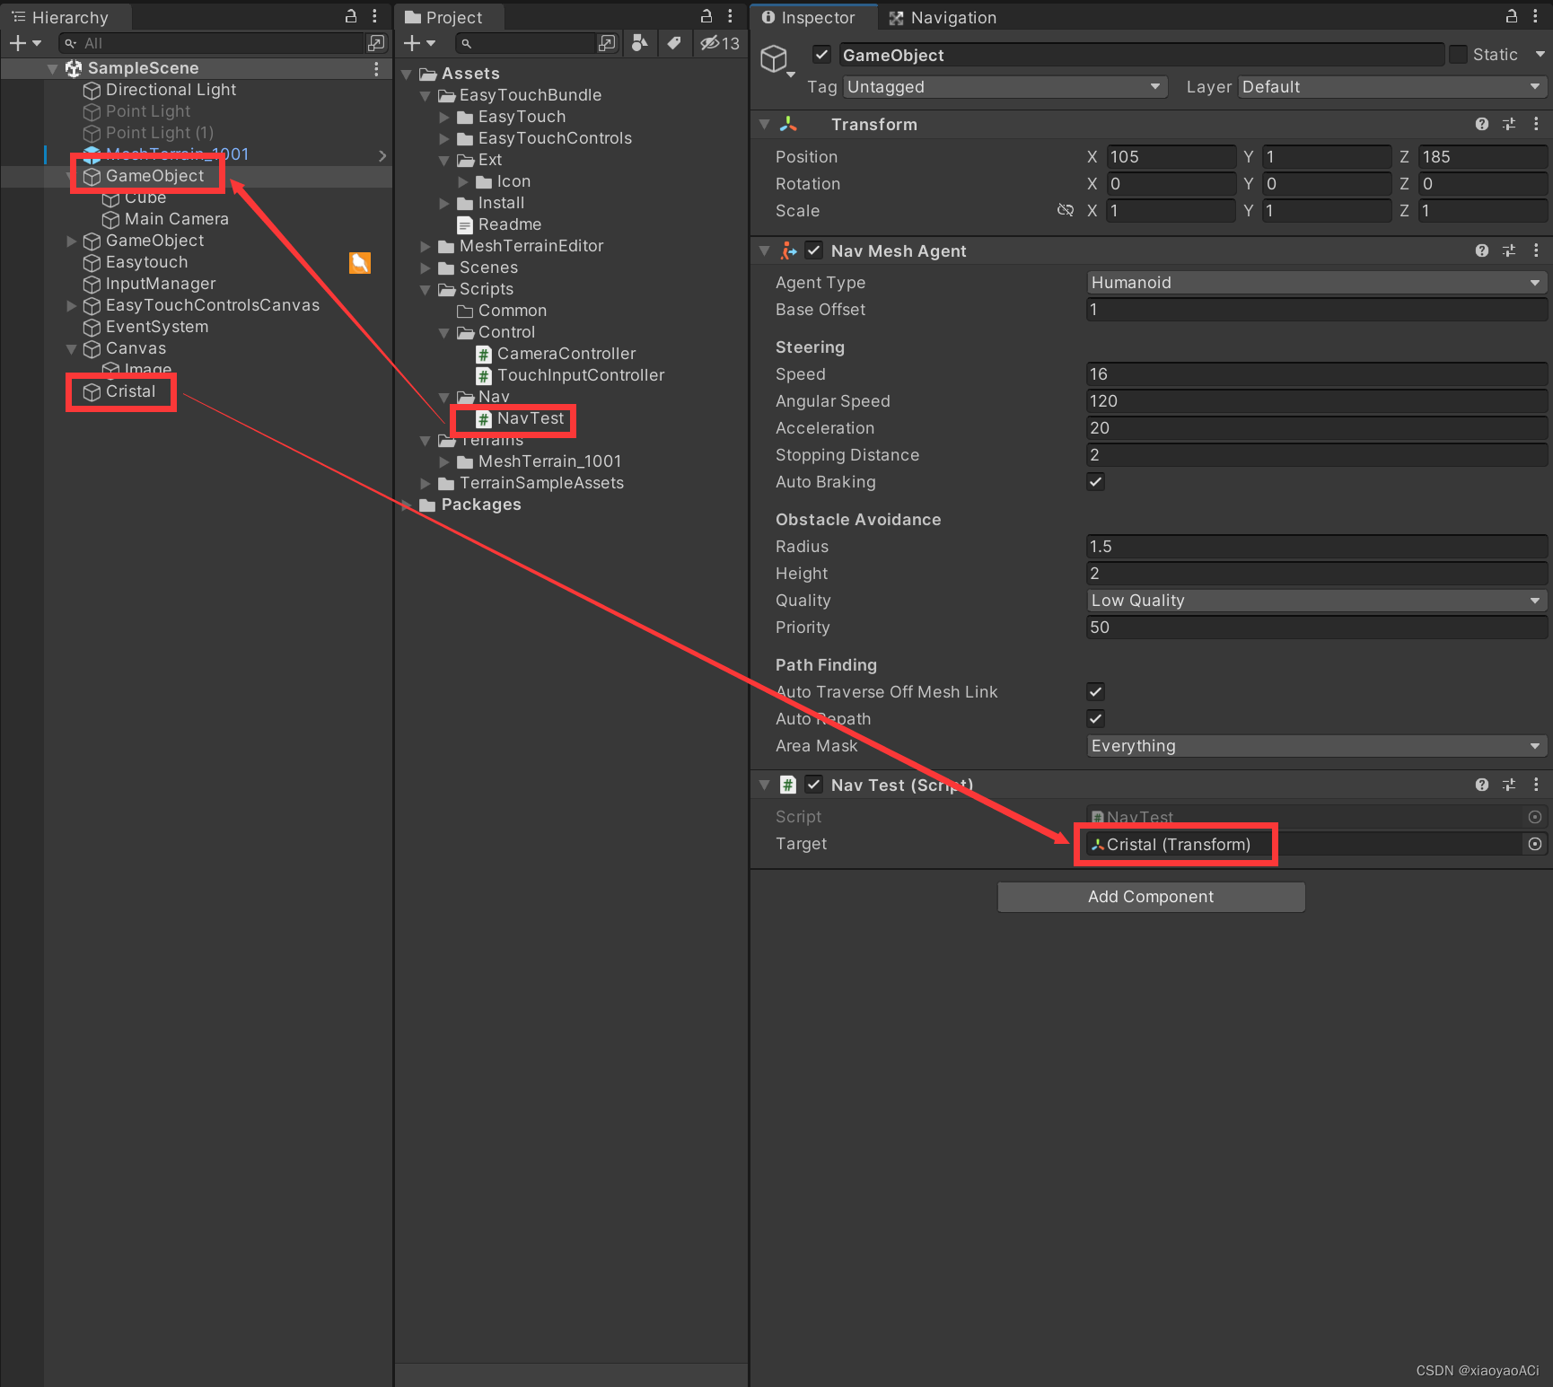Click the Easytouch orange badge icon
The width and height of the screenshot is (1553, 1387).
tap(360, 262)
